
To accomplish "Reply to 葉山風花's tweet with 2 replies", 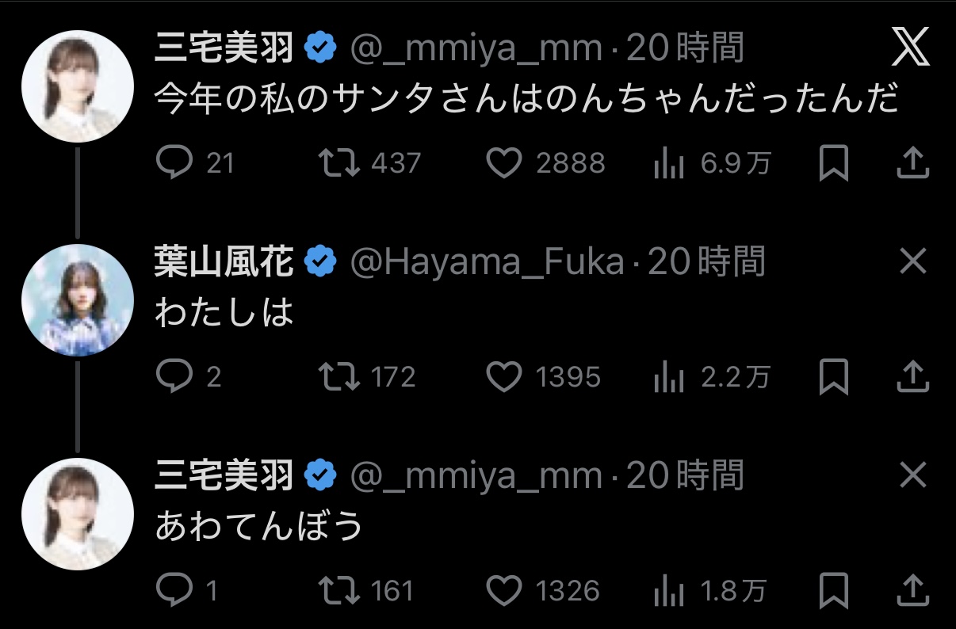I will tap(170, 377).
